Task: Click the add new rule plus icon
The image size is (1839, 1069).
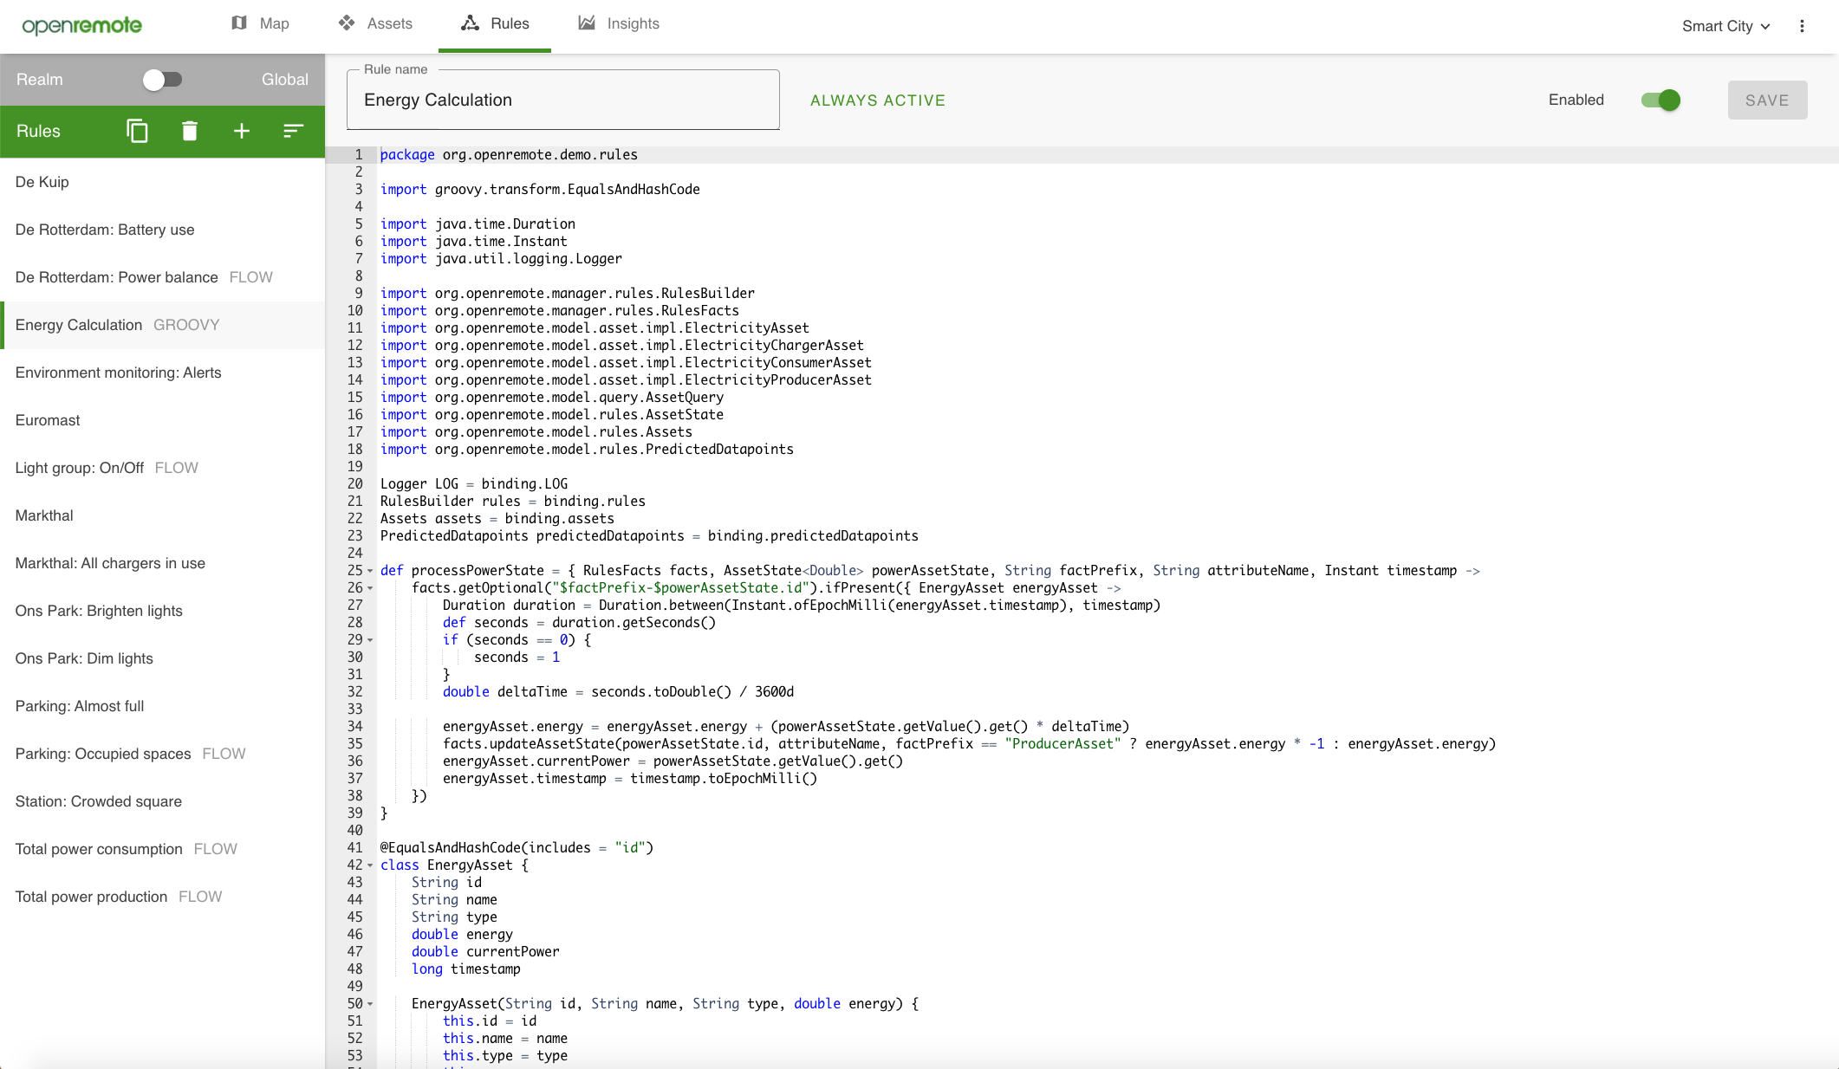Action: click(x=242, y=131)
